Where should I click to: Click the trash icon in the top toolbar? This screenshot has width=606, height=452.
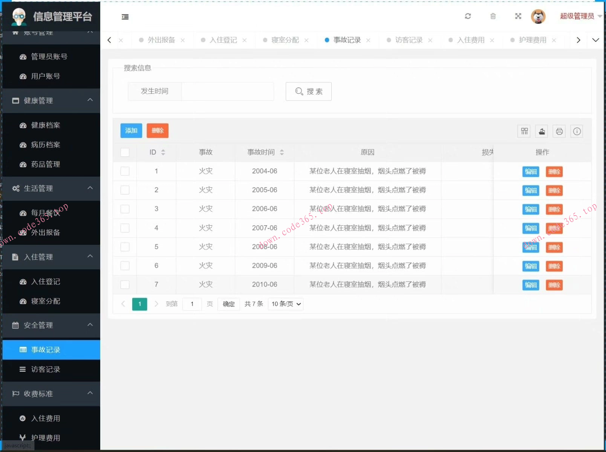[493, 16]
